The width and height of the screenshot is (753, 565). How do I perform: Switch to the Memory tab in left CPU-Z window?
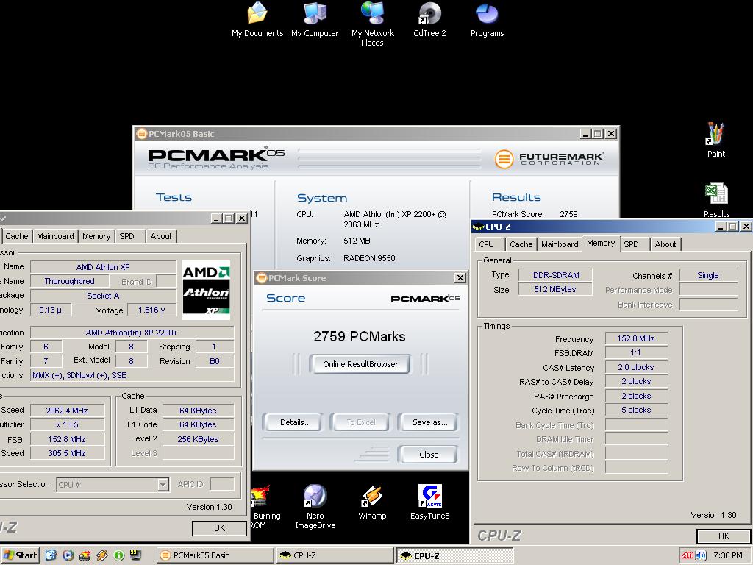point(96,236)
